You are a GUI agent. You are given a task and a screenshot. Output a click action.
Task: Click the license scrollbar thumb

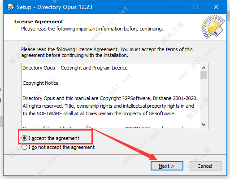click(x=204, y=75)
